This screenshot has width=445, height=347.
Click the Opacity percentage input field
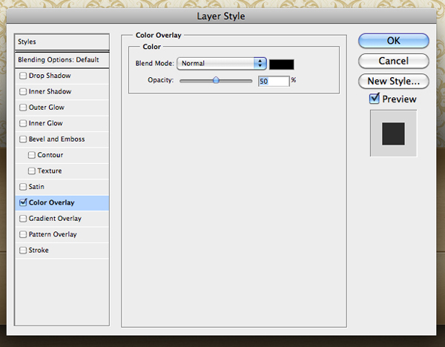[274, 81]
